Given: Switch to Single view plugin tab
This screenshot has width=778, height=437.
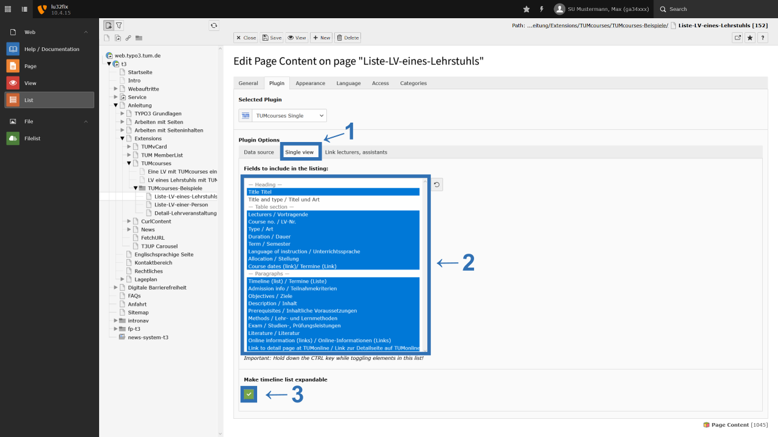Looking at the screenshot, I should [x=300, y=152].
